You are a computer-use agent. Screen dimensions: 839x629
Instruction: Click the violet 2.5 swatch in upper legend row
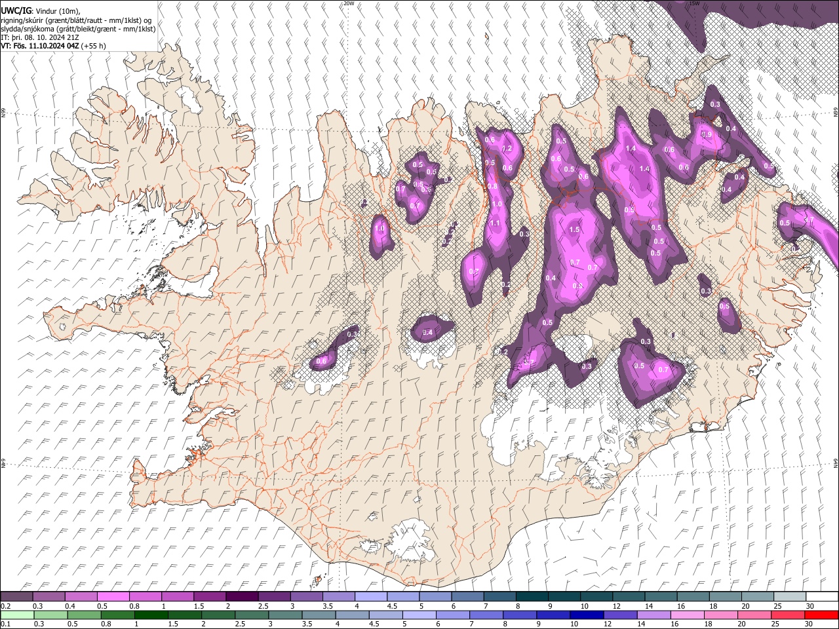[x=274, y=597]
